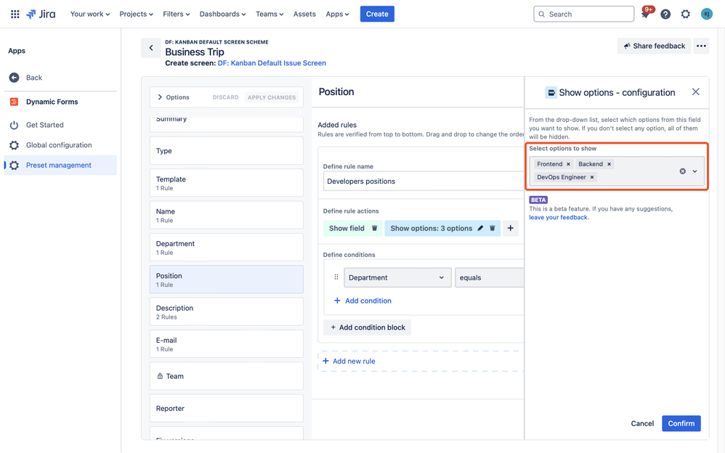Click the equals operator field
This screenshot has width=725, height=453.
tap(489, 277)
